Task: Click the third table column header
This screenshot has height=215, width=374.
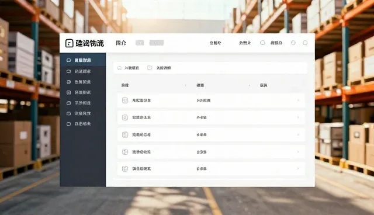Action: point(264,85)
